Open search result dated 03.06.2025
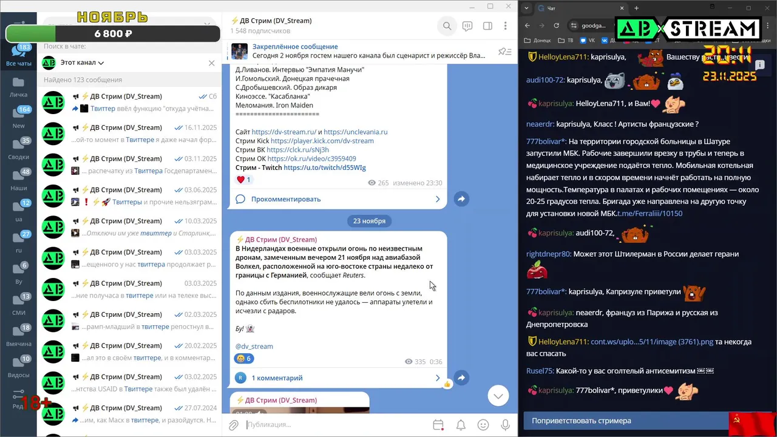The image size is (777, 437). (129, 195)
